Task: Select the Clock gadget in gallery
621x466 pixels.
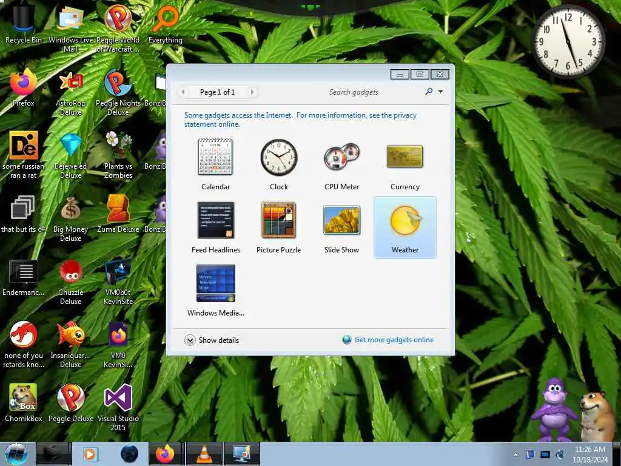Action: (x=278, y=164)
